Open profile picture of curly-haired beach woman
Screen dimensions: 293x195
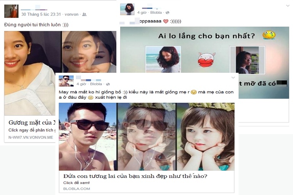click(127, 9)
